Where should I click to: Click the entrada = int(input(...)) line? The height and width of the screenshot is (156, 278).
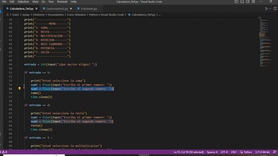(60, 65)
